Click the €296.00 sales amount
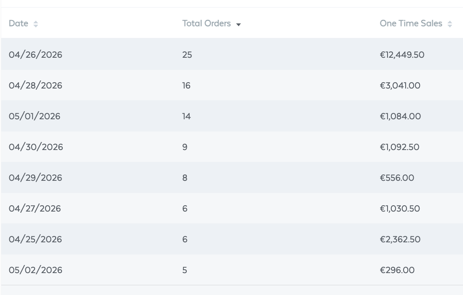The image size is (463, 295). [x=397, y=270]
